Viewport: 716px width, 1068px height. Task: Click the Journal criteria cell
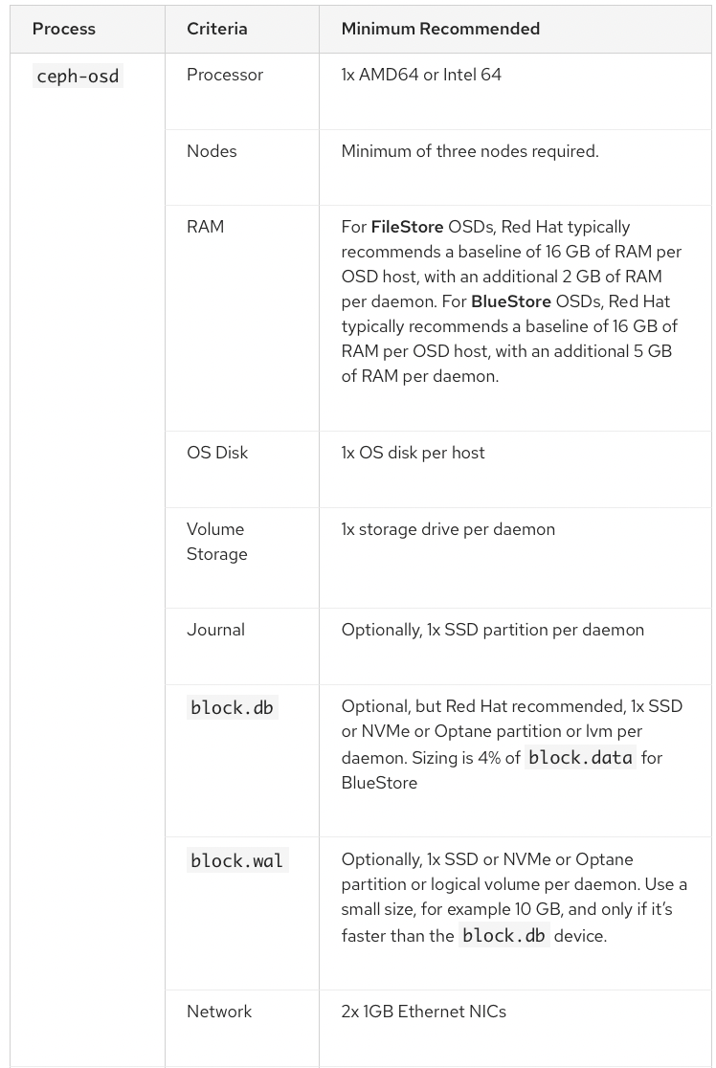pyautogui.click(x=215, y=630)
